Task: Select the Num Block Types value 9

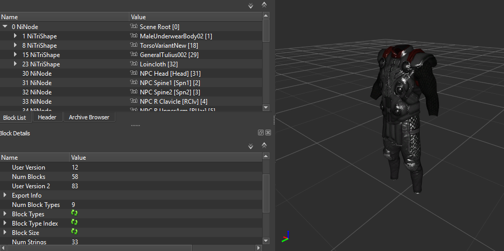Action: [74, 204]
